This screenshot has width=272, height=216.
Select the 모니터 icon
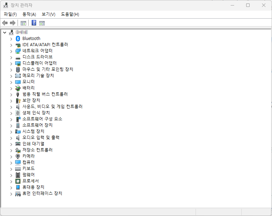18,82
